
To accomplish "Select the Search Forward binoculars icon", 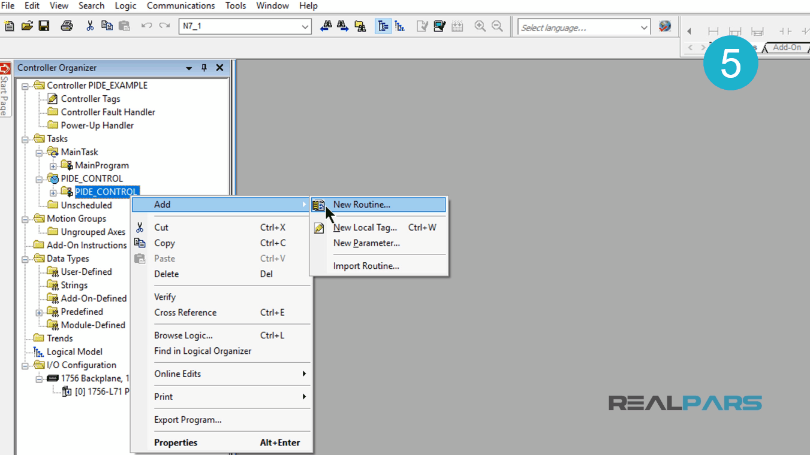I will coord(342,26).
